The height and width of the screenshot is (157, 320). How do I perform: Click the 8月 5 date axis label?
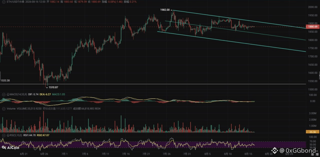click(208, 154)
